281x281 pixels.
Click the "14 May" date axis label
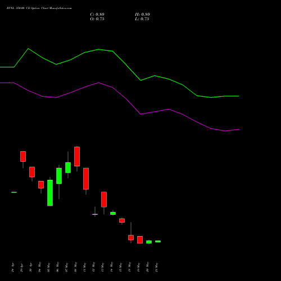coord(112,267)
